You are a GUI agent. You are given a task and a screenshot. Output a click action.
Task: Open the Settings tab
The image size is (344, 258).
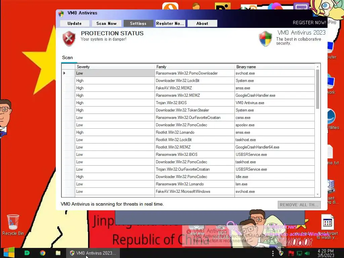(x=138, y=24)
